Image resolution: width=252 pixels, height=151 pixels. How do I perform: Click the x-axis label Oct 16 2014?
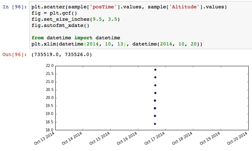[x=127, y=139]
